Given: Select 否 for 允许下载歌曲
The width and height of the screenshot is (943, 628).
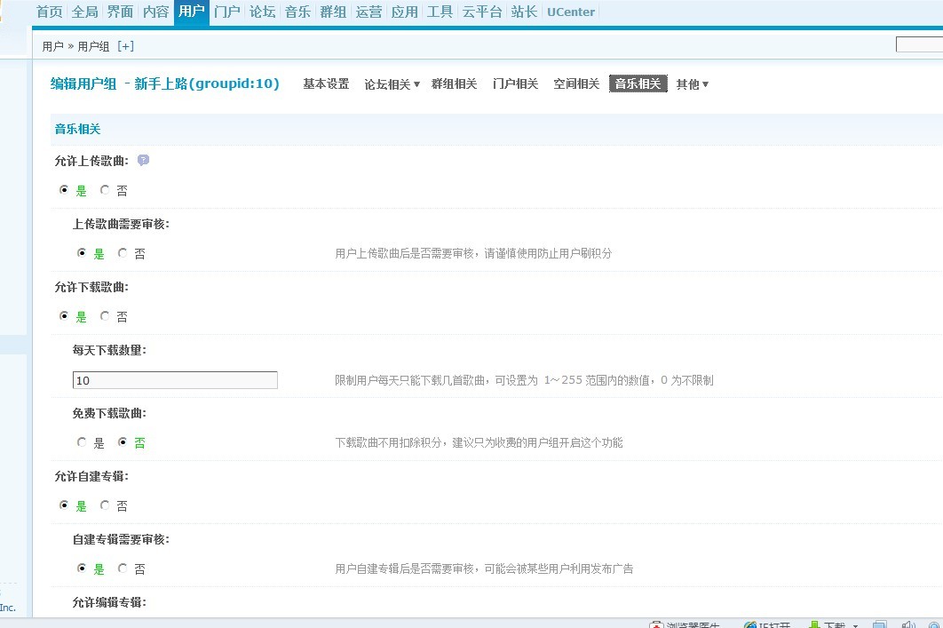Looking at the screenshot, I should point(105,316).
